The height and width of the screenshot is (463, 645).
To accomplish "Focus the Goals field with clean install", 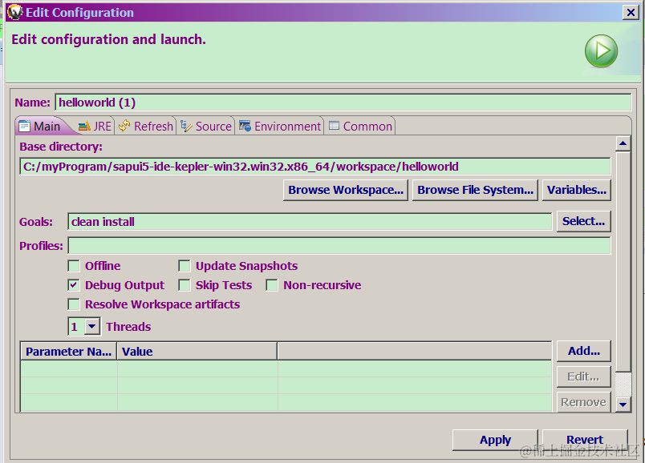I will click(310, 221).
